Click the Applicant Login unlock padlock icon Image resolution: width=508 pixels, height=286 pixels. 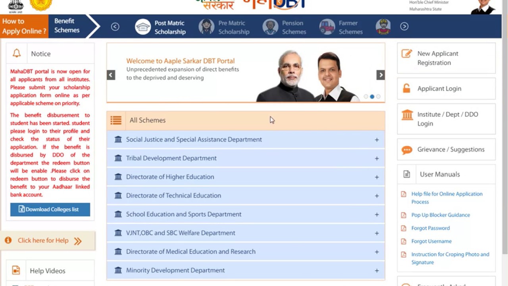point(406,88)
